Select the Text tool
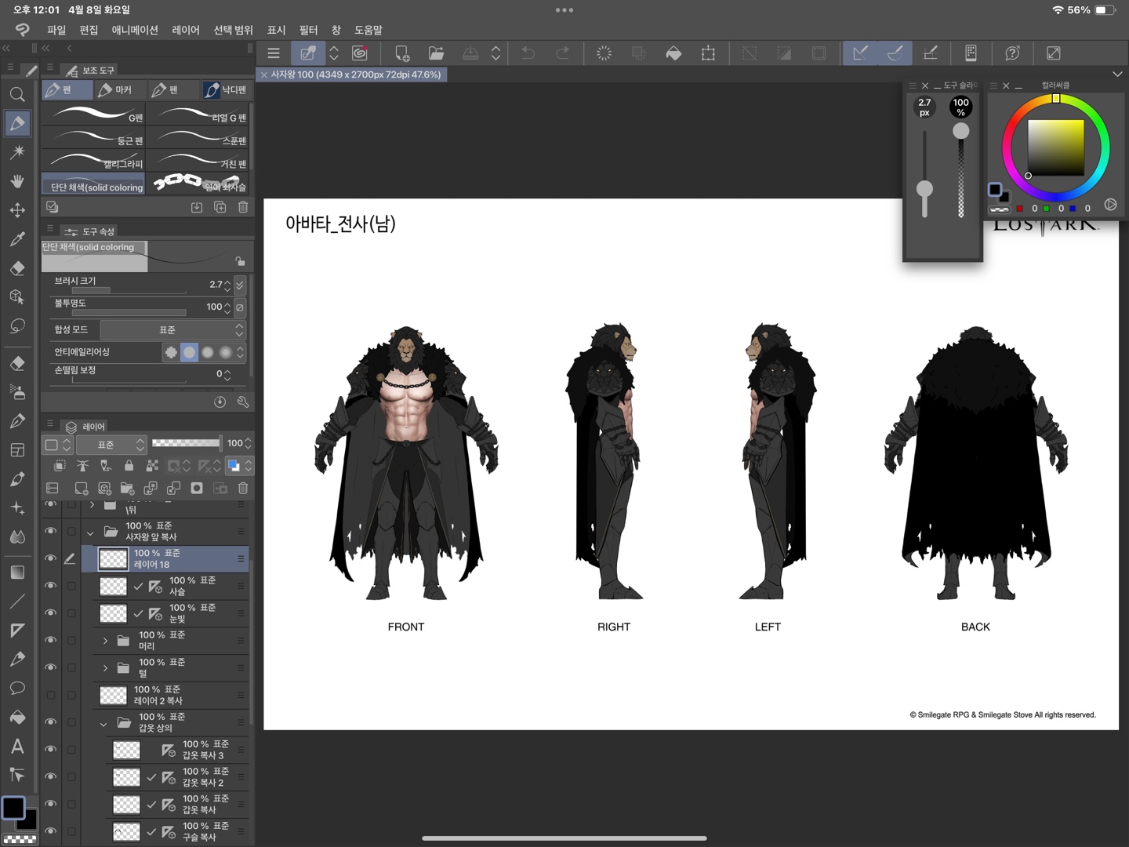The width and height of the screenshot is (1129, 847). coord(17,747)
